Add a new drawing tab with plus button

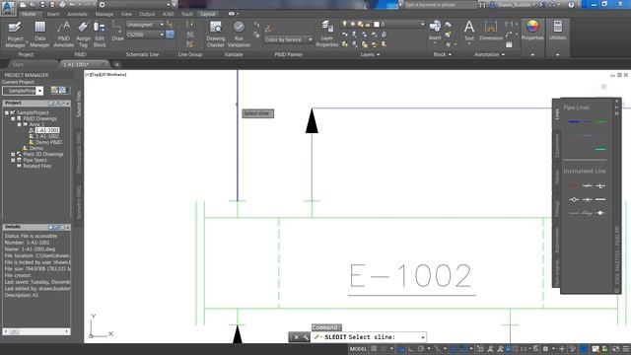[x=116, y=64]
